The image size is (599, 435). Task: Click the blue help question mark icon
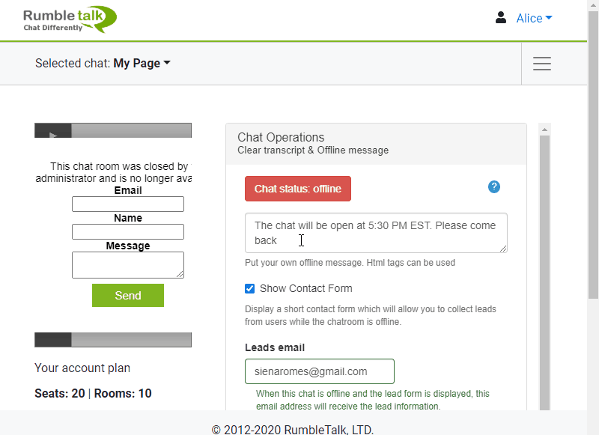(494, 186)
